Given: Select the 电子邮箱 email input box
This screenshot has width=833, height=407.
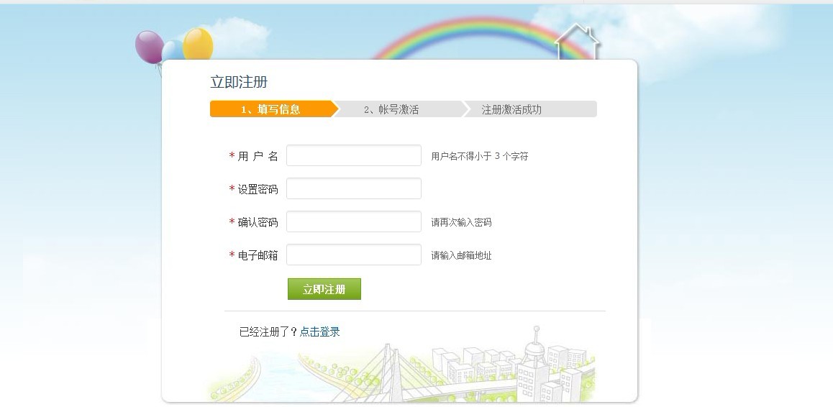Looking at the screenshot, I should [353, 255].
